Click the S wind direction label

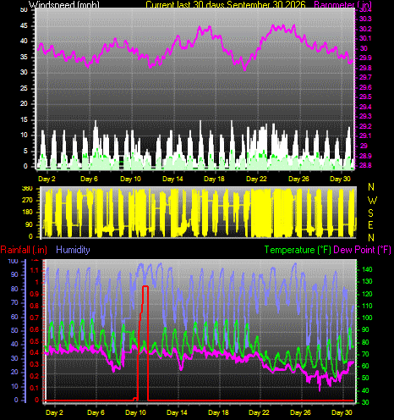[x=371, y=213]
